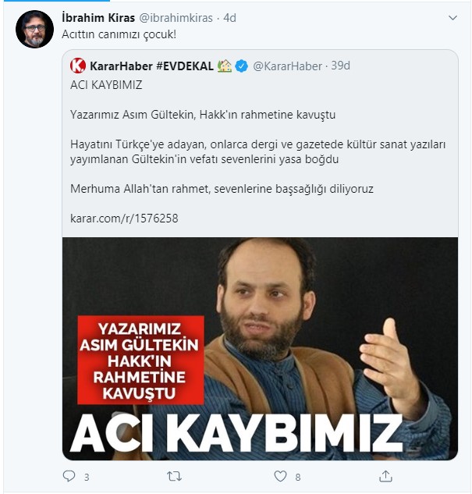The image size is (472, 494).
Task: Click the house emoji after #EVDEKAL
Action: (225, 66)
